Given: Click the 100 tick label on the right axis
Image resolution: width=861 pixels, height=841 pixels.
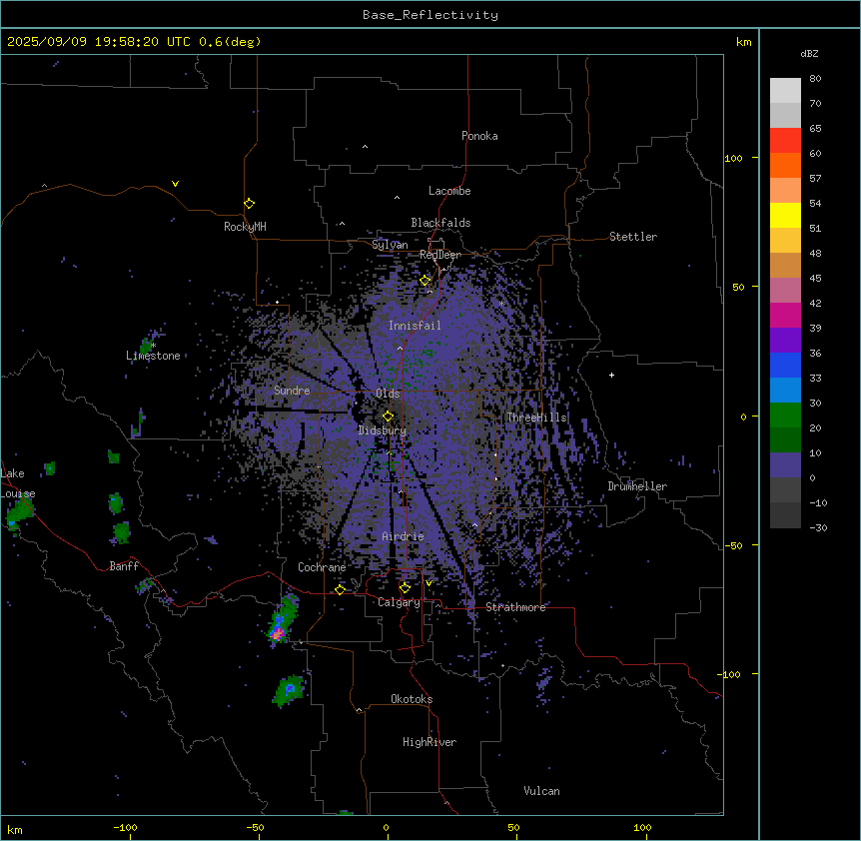Looking at the screenshot, I should [733, 158].
